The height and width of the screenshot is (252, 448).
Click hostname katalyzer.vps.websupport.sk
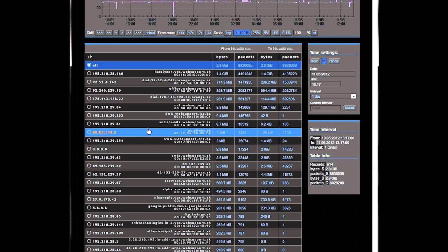click(x=183, y=72)
